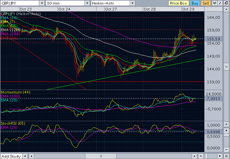Image resolution: width=230 pixels, height=159 pixels.
Task: Click the GBP/JPY (Heikin-Ashi) legend label
Action: (x=21, y=14)
